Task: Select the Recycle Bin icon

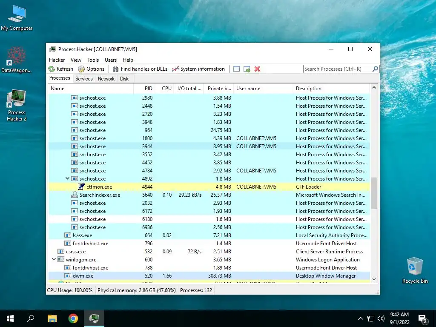Action: (x=415, y=270)
